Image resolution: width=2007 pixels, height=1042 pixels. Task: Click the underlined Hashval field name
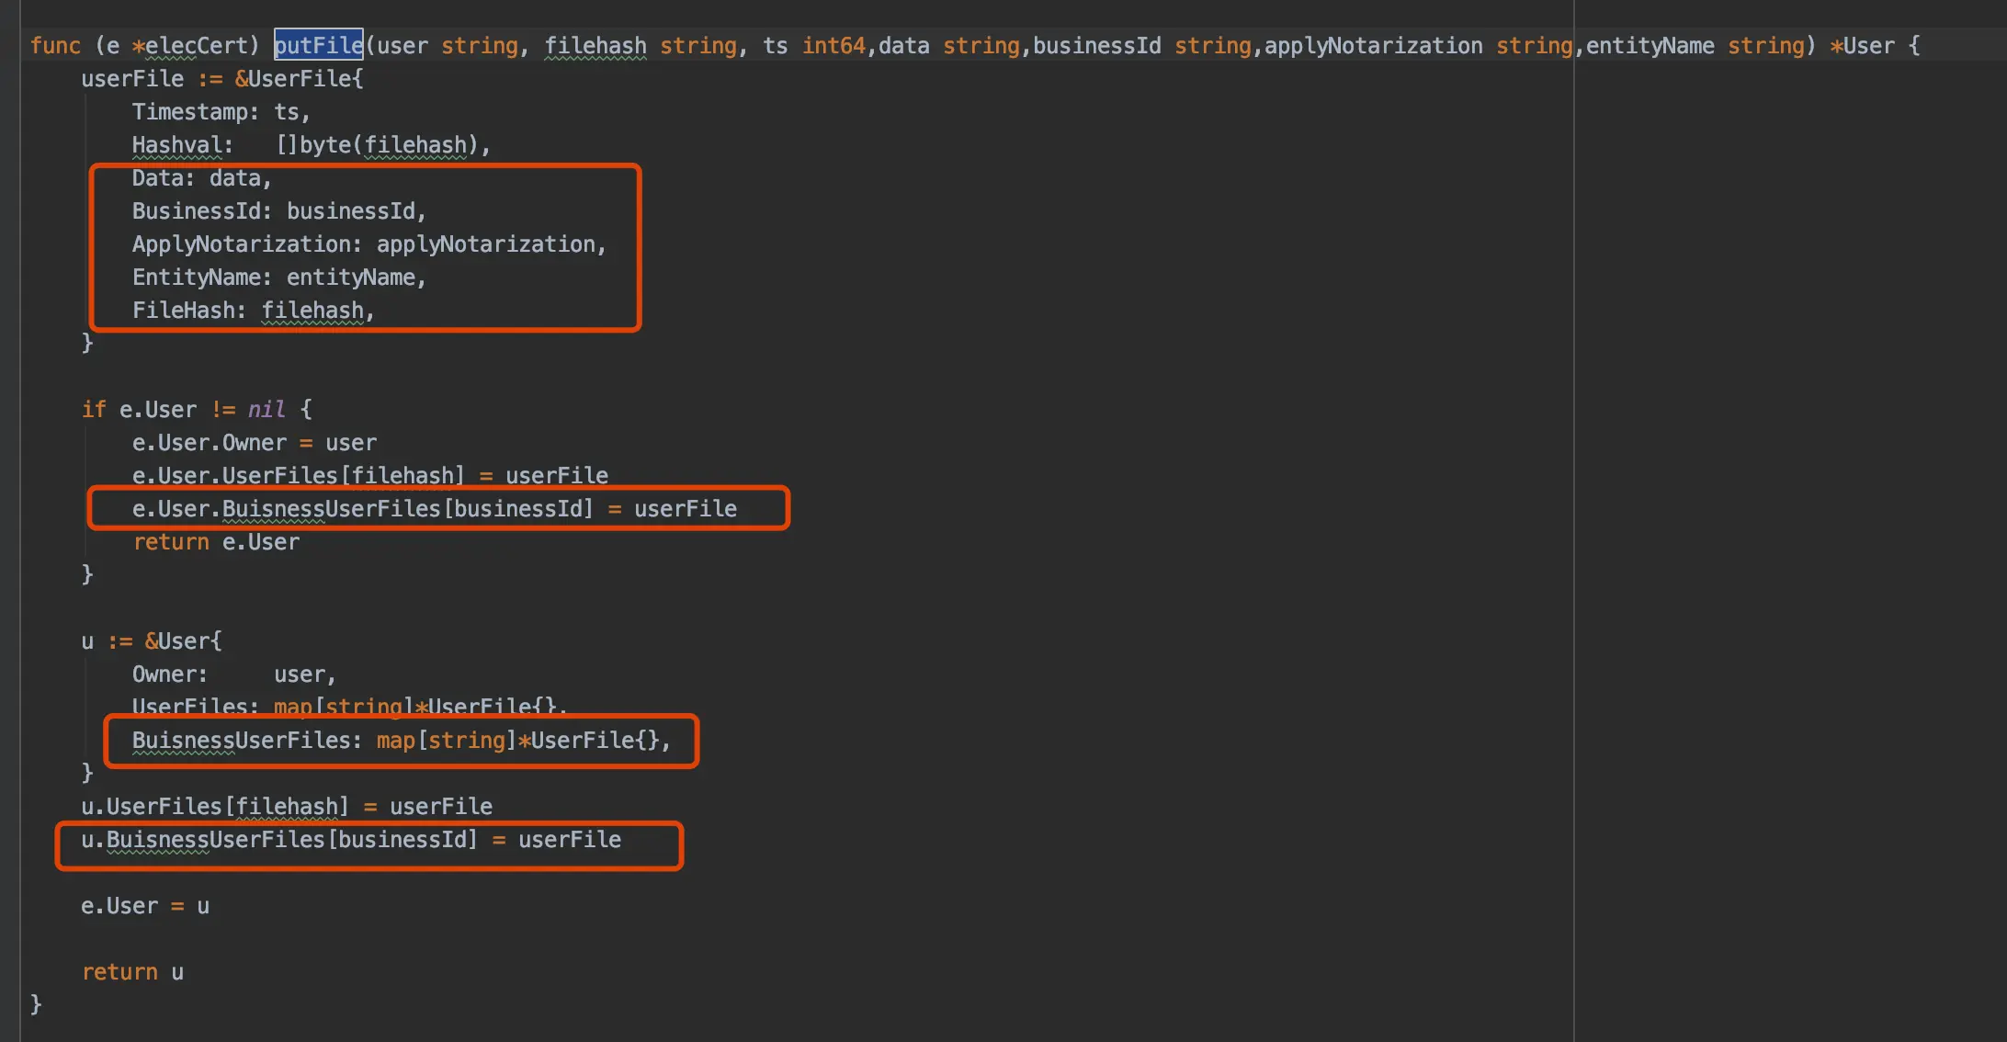click(x=177, y=145)
